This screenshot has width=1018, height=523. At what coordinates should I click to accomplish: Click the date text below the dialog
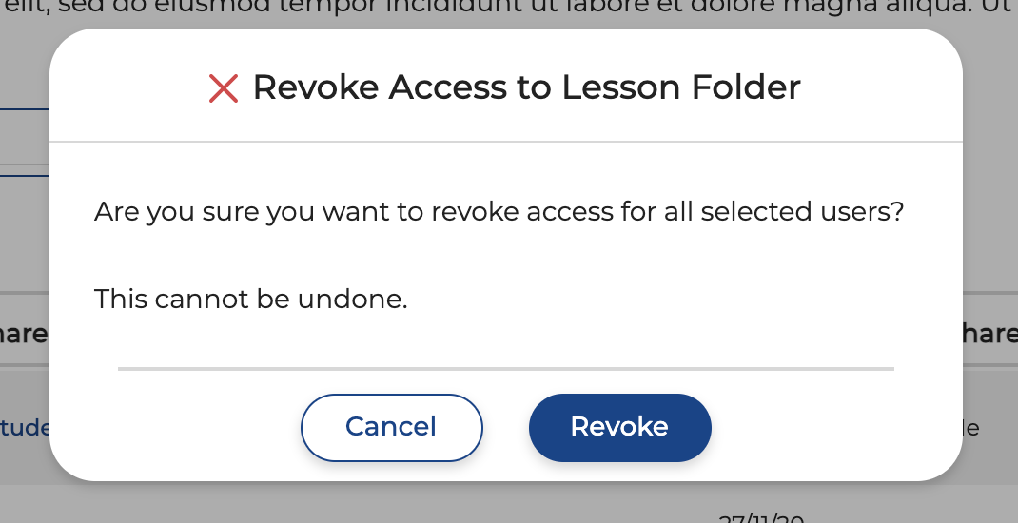click(x=761, y=518)
